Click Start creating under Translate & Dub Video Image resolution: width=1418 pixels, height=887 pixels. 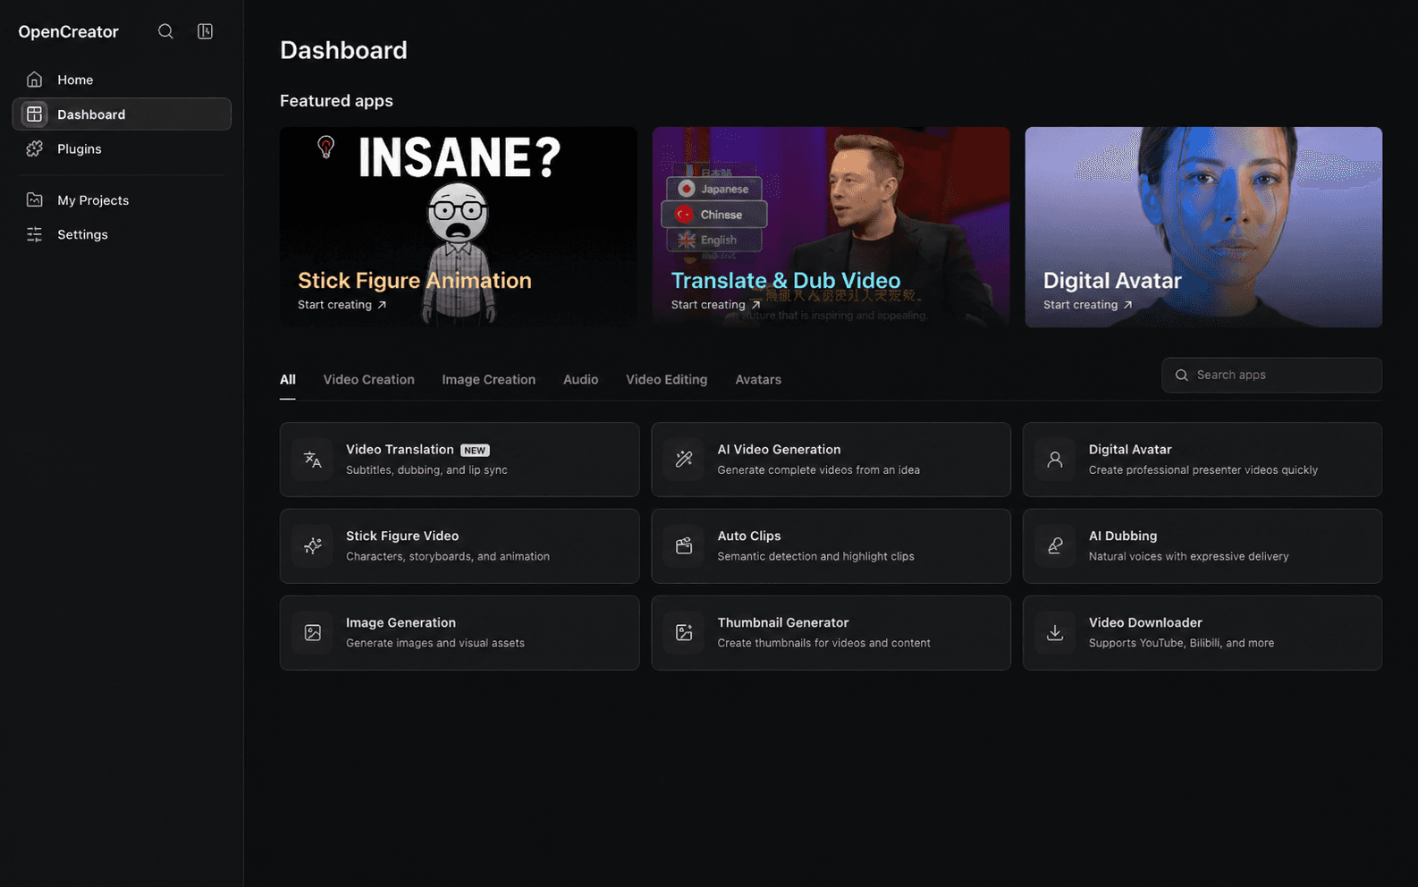click(716, 305)
